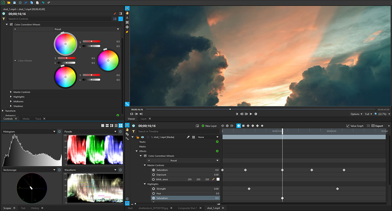Click the New Layer button
The width and height of the screenshot is (392, 211).
(209, 126)
